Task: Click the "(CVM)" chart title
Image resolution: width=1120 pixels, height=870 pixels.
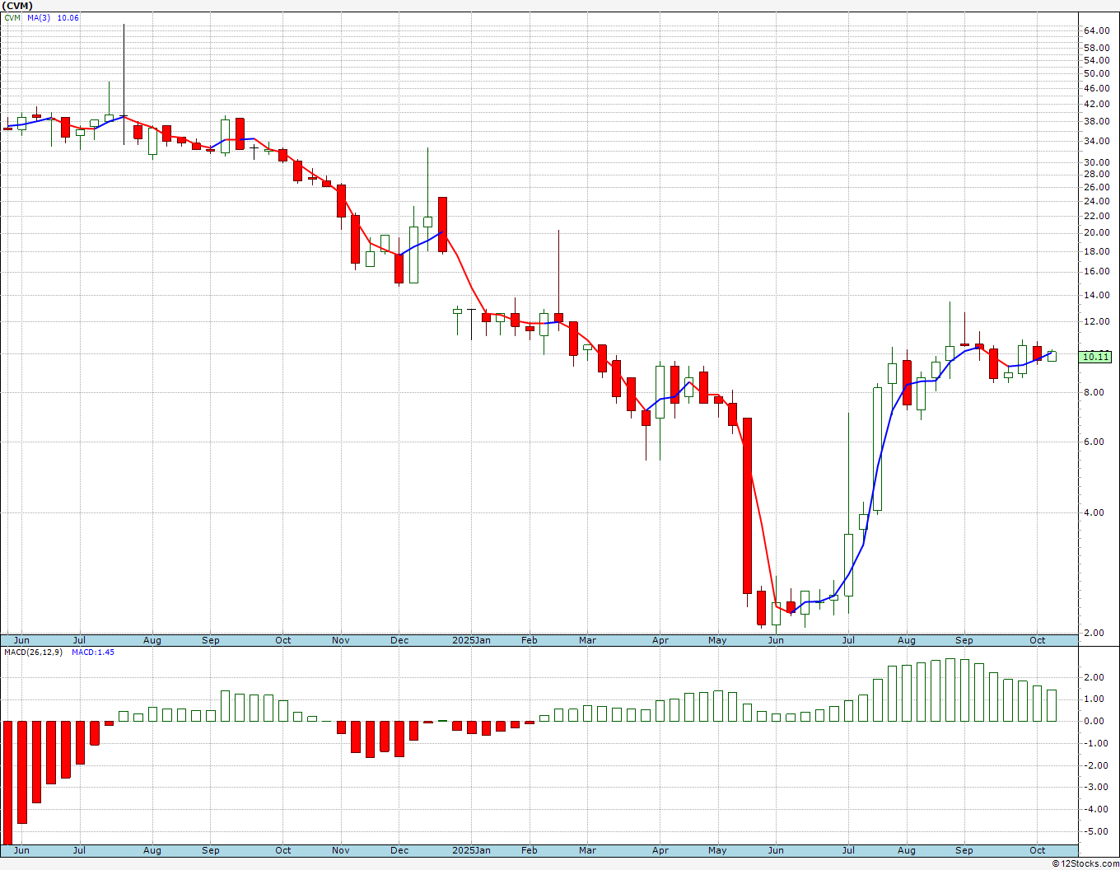Action: tap(16, 6)
